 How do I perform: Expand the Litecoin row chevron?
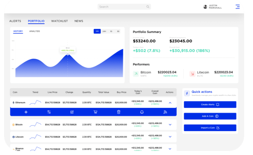[170, 137]
